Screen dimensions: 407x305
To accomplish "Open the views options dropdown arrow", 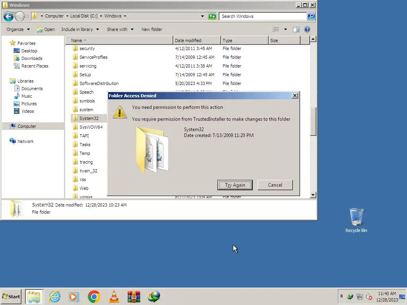I will [x=285, y=29].
